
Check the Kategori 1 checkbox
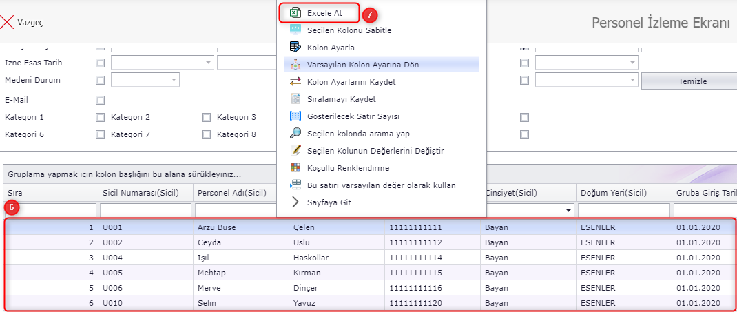click(101, 117)
